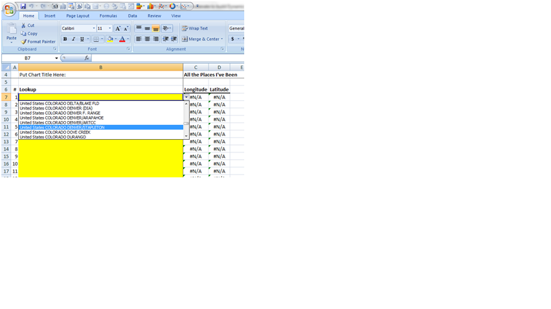Switch to the Home ribbon tab
Screen dimensions: 551x309
coord(28,15)
